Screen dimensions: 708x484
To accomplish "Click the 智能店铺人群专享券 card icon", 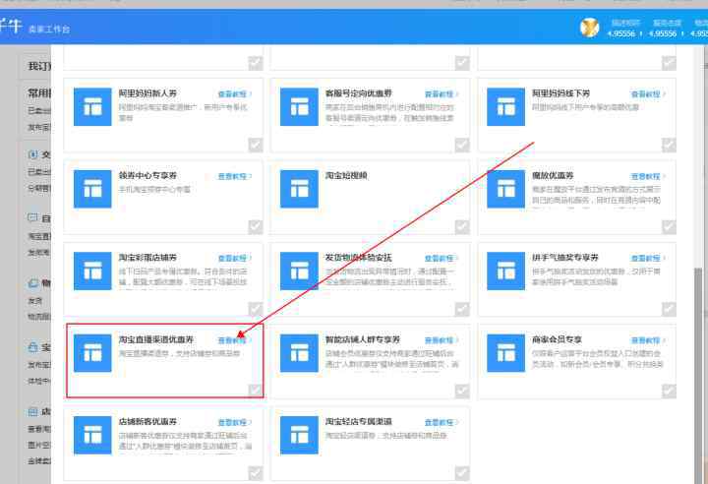I will click(299, 353).
